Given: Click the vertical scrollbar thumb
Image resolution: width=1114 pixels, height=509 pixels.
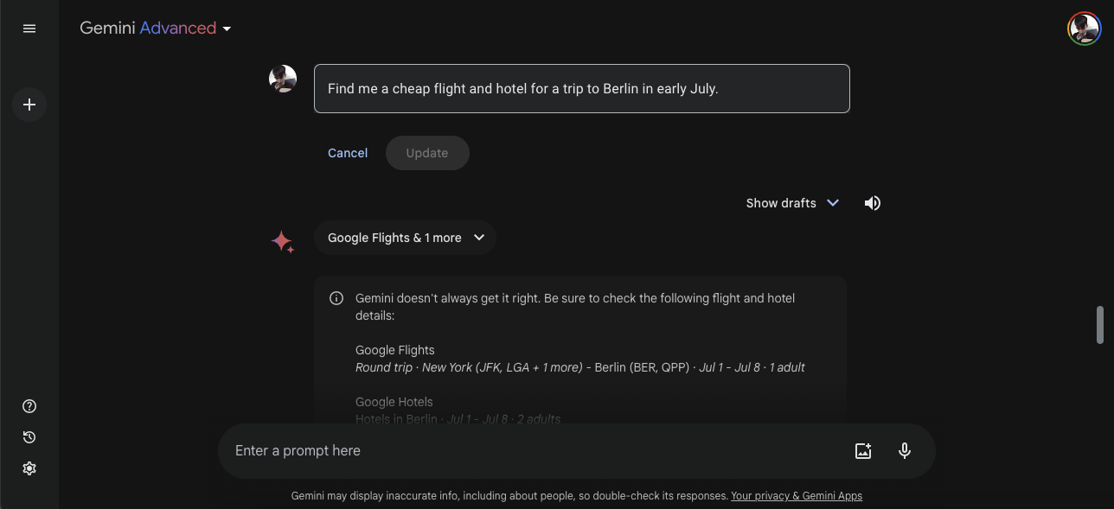Looking at the screenshot, I should [x=1100, y=324].
